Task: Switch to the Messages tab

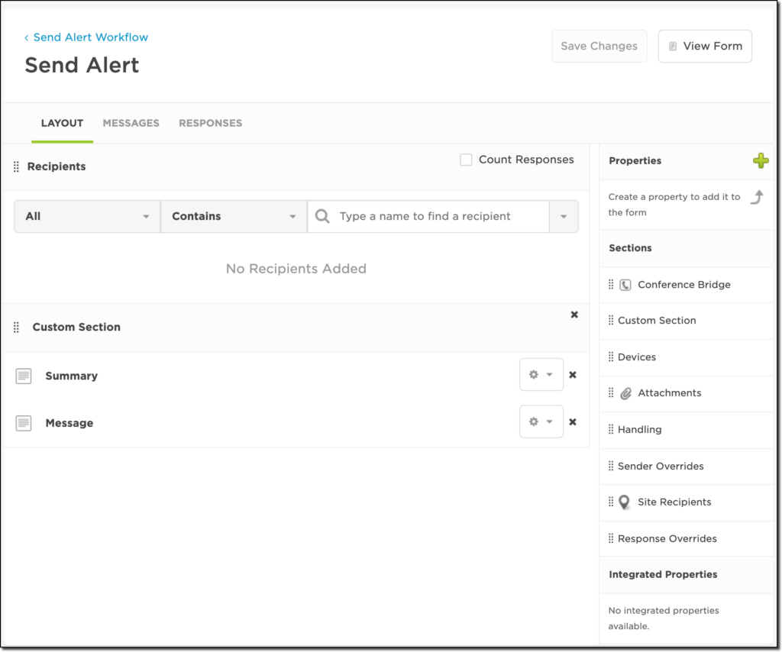Action: tap(131, 123)
